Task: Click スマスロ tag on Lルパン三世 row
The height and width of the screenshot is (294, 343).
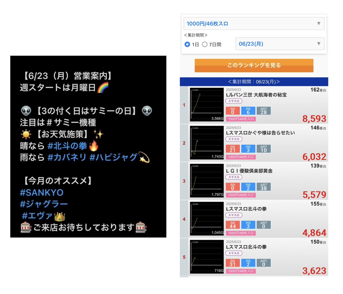Action: click(x=234, y=101)
